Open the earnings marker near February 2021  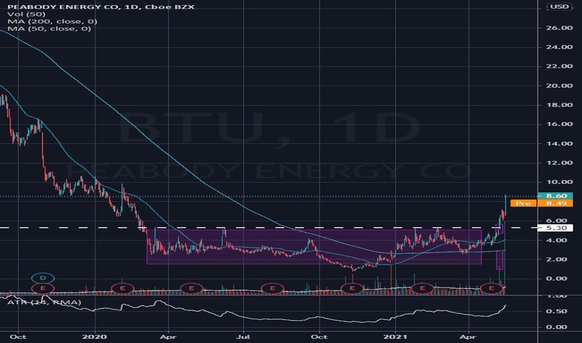[422, 288]
